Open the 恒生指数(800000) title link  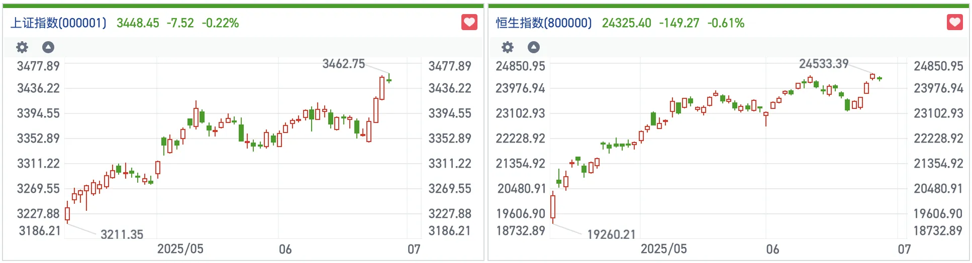[544, 23]
